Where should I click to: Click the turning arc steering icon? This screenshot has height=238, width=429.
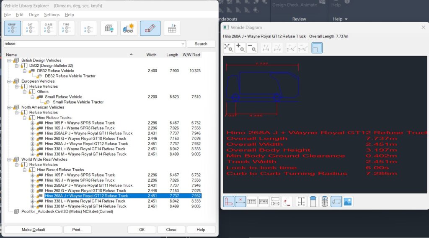click(287, 202)
